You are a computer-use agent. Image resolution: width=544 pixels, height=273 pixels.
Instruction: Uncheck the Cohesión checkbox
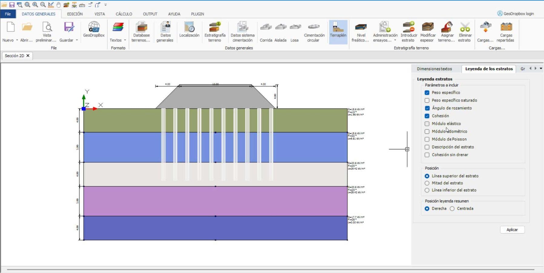[x=427, y=116]
